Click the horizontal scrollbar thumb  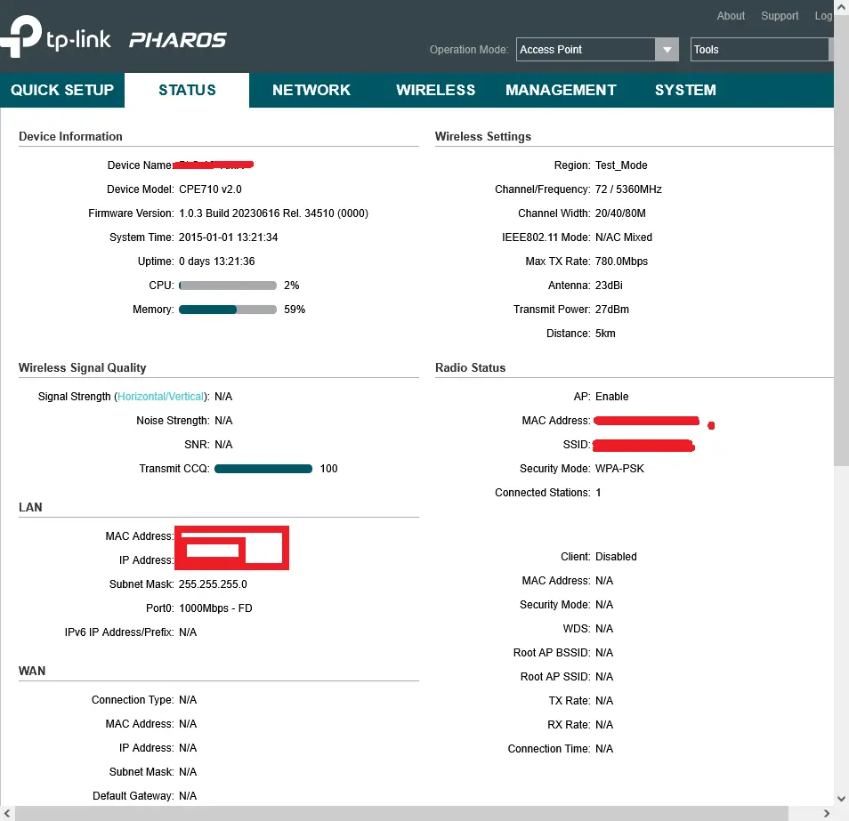(401, 813)
